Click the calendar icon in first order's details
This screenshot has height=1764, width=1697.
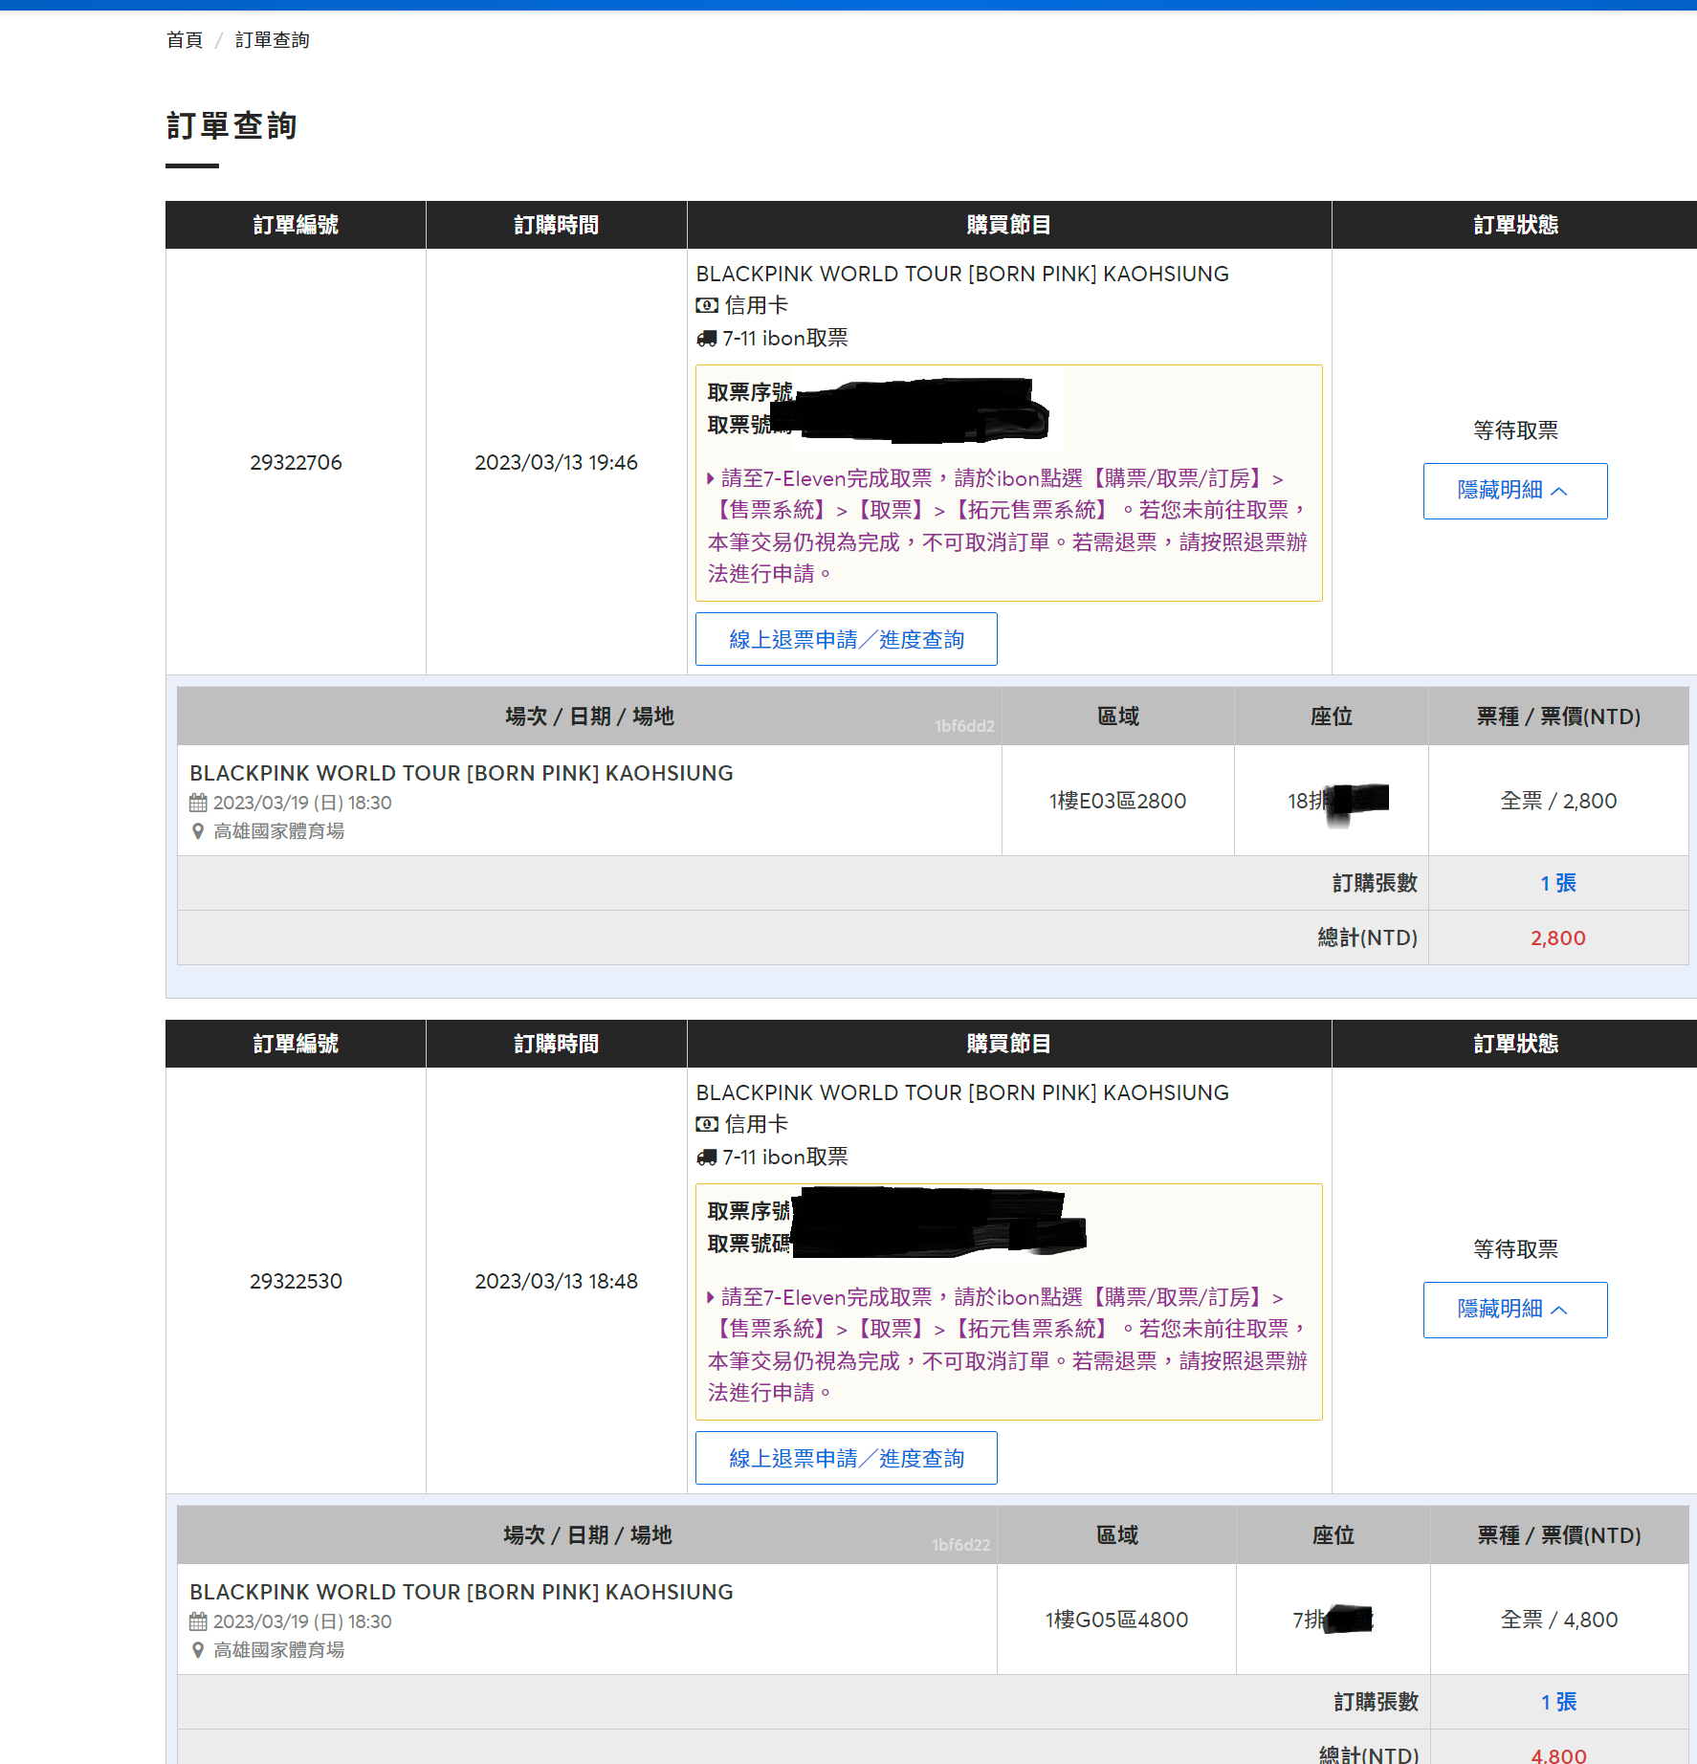click(x=198, y=803)
